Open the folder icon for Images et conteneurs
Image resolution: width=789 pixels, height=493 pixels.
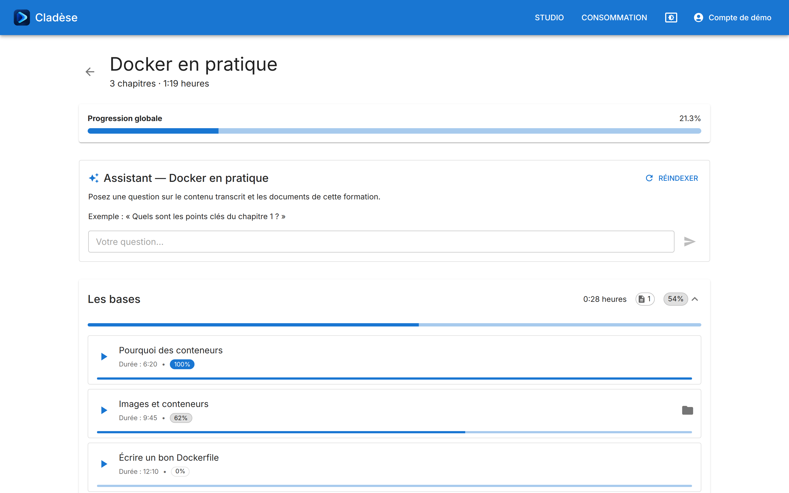point(687,410)
